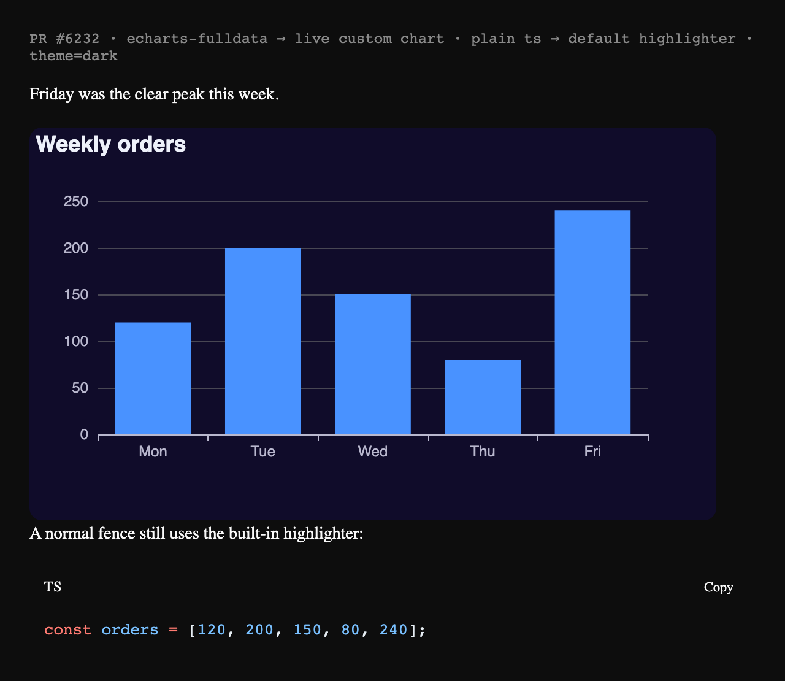This screenshot has height=681, width=785.
Task: Select the Tue bar in chart
Action: (x=263, y=341)
